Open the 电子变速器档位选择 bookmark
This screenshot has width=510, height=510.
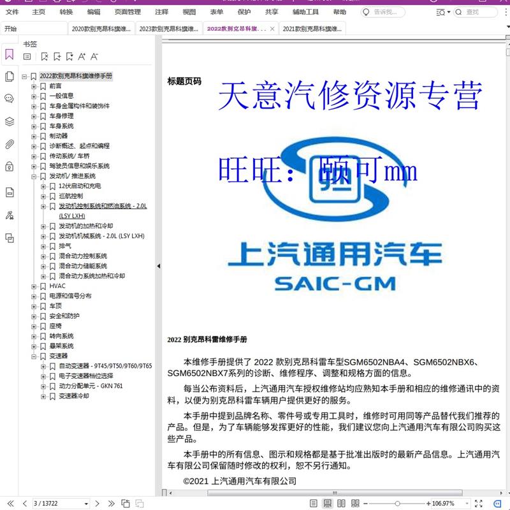click(86, 375)
